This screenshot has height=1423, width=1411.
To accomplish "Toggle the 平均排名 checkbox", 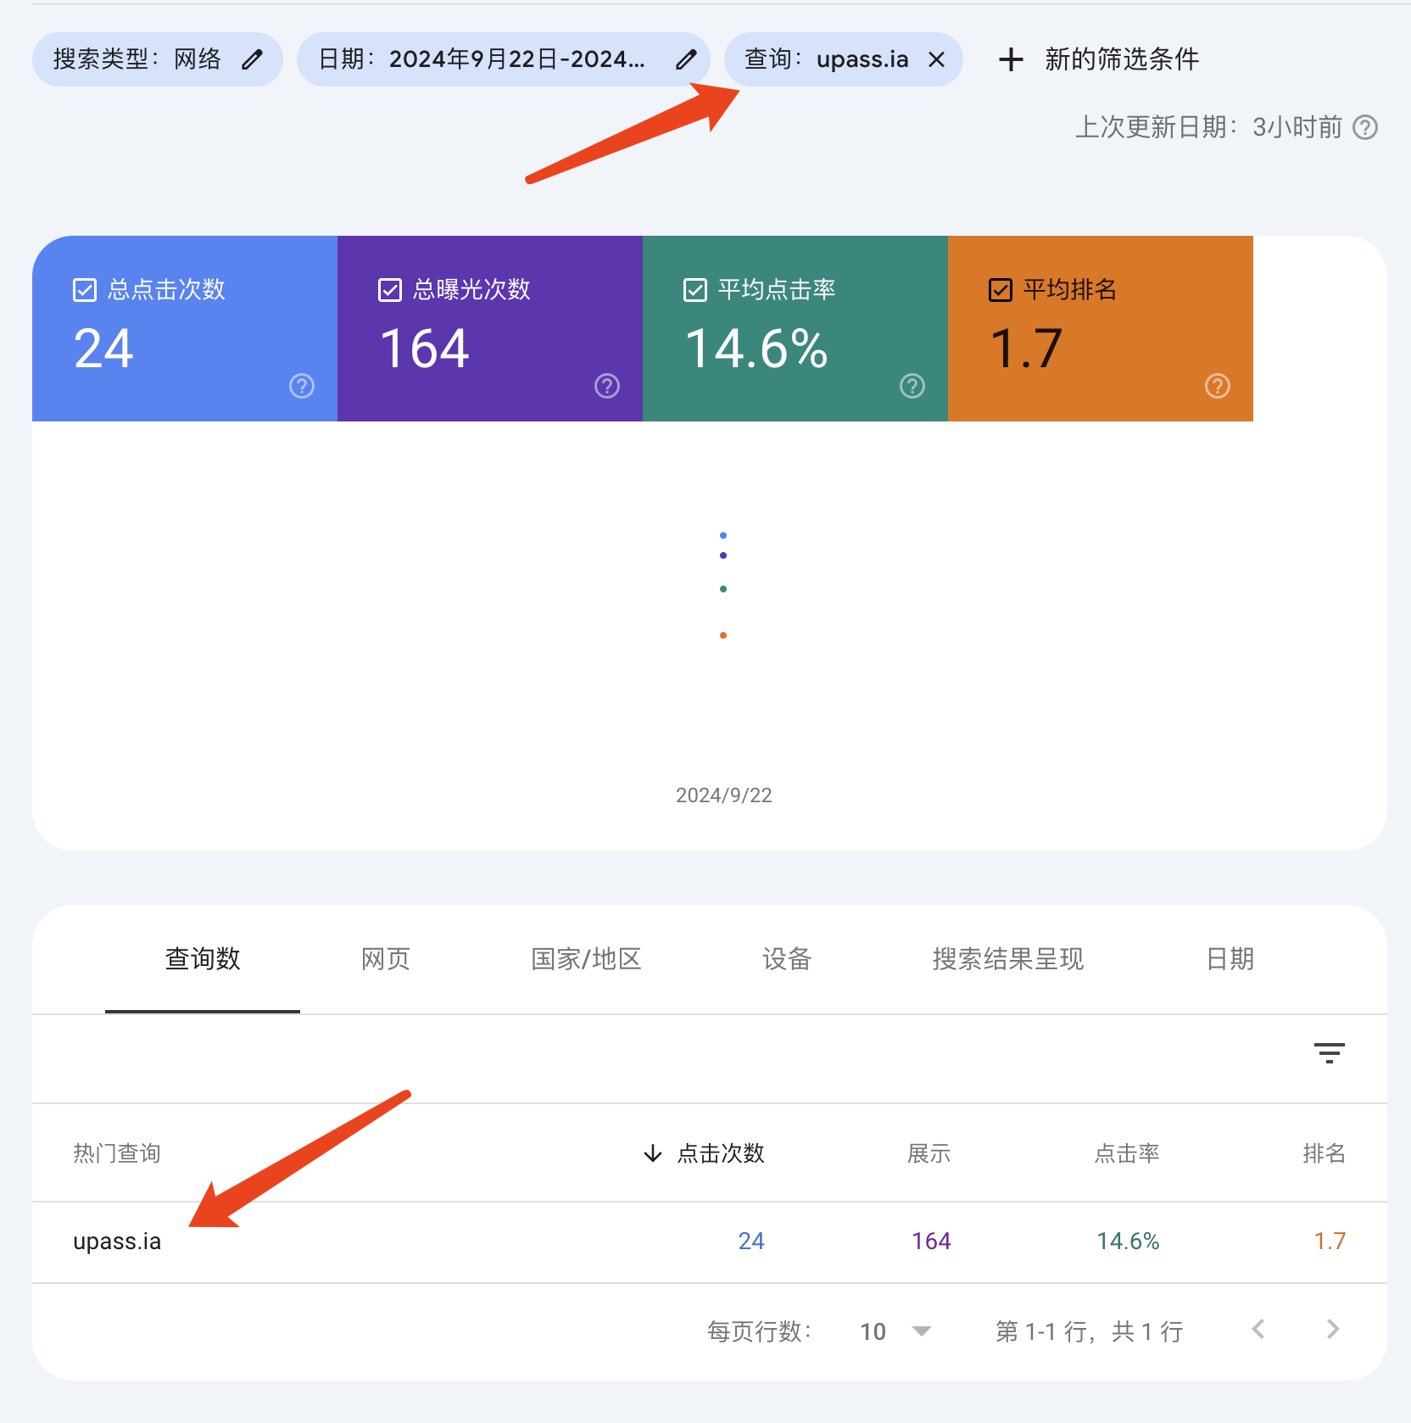I will click(1001, 290).
